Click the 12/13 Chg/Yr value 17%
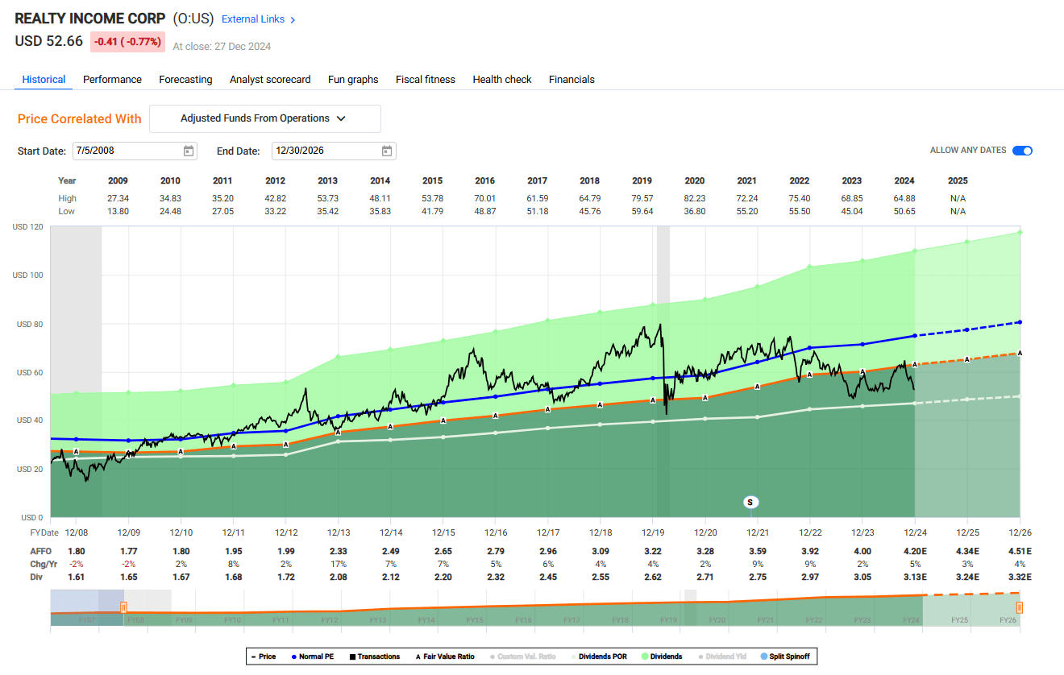This screenshot has width=1064, height=675. click(339, 564)
